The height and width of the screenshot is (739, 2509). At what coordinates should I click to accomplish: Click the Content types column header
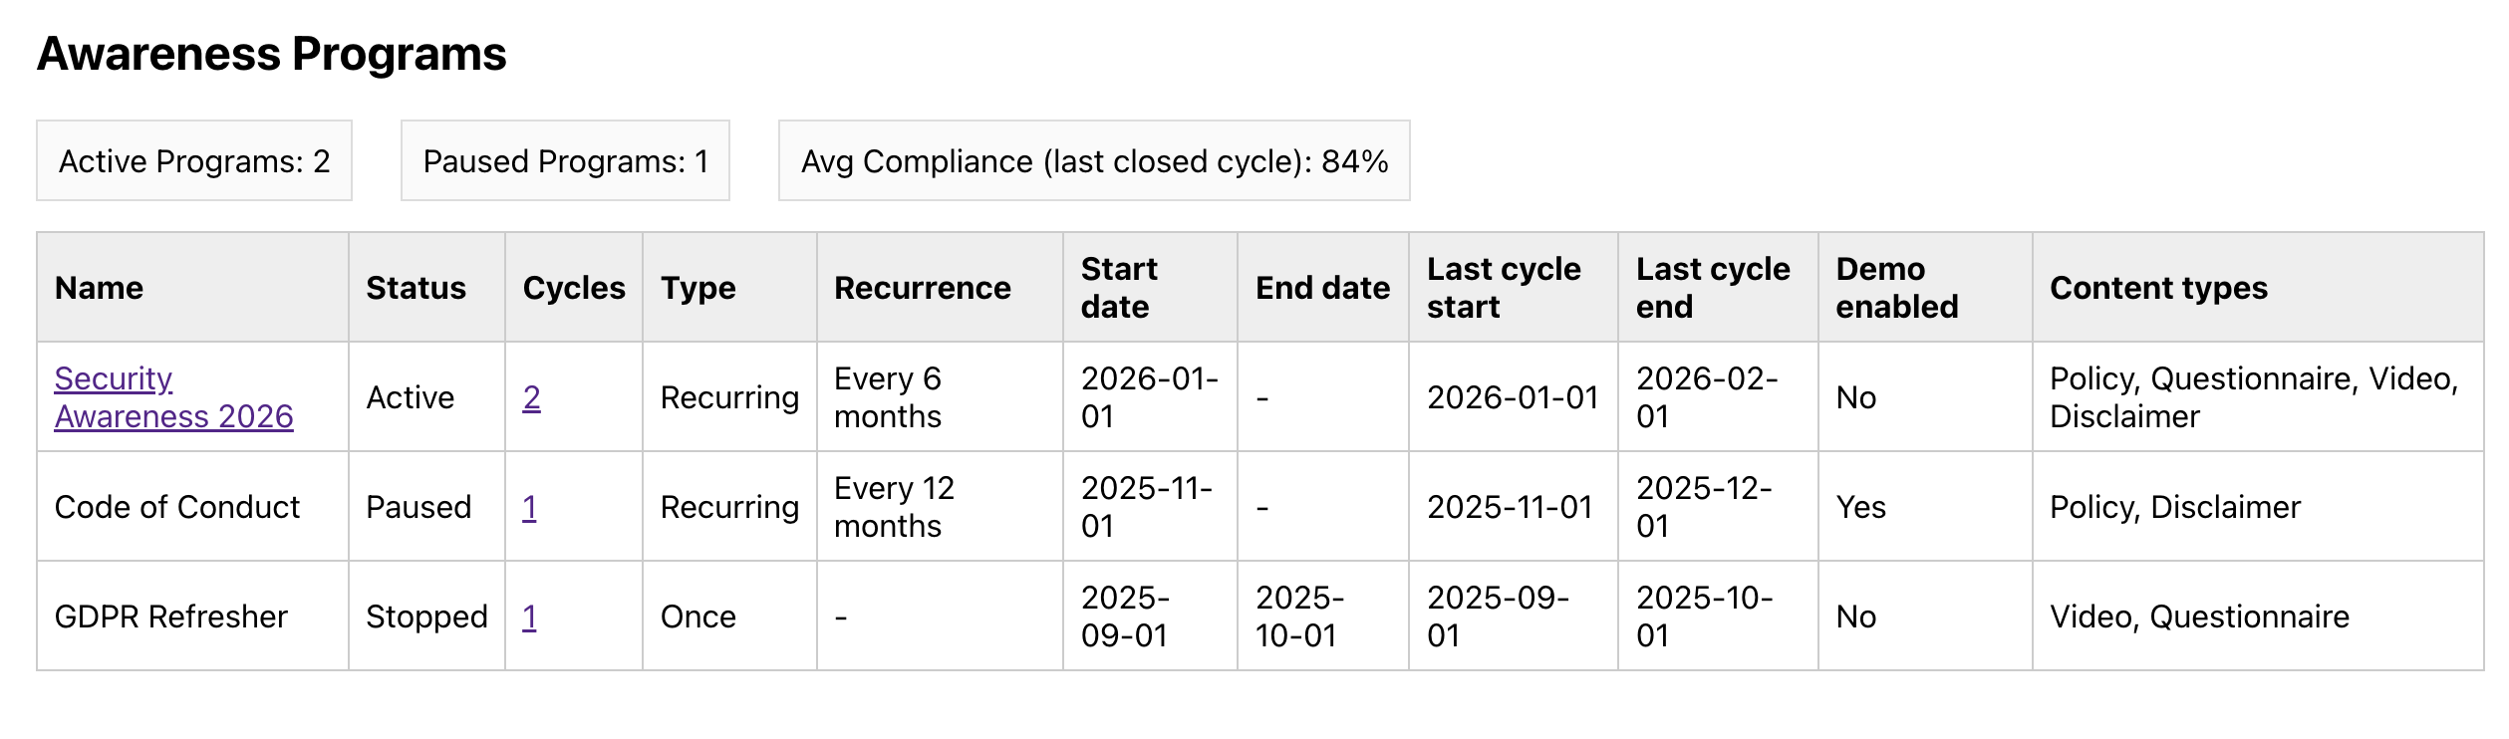click(2158, 288)
